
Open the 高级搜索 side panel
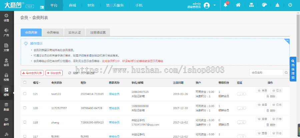[x=293, y=69]
